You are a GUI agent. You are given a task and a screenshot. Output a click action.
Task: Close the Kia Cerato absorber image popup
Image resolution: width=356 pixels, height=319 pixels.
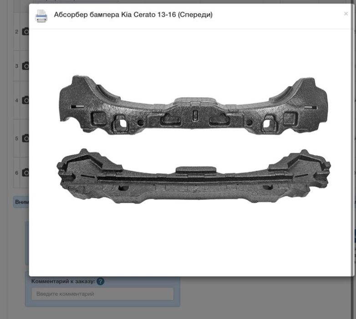[346, 14]
